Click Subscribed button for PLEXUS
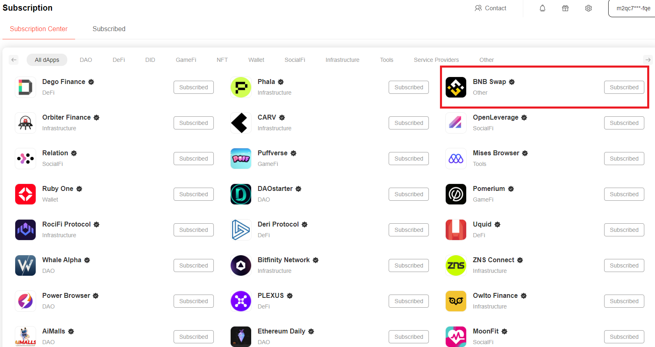 coord(409,301)
